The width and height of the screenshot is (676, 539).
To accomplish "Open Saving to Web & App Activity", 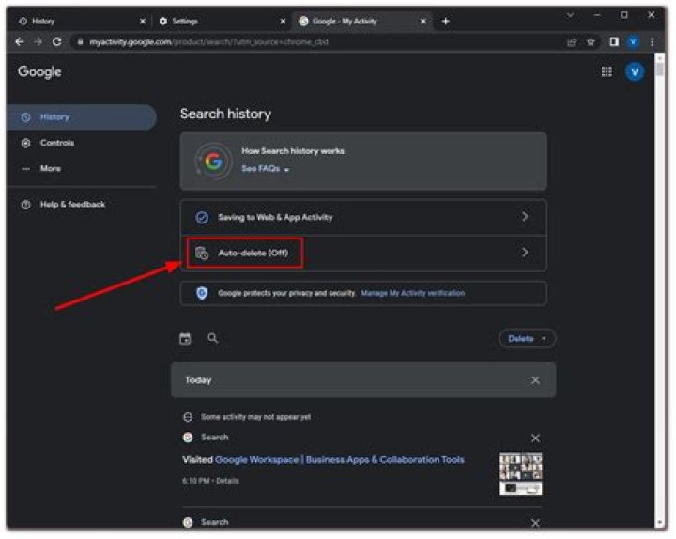I will pos(363,217).
